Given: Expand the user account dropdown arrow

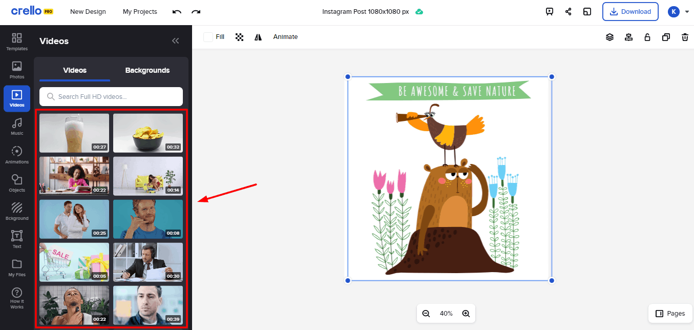Looking at the screenshot, I should pos(687,12).
